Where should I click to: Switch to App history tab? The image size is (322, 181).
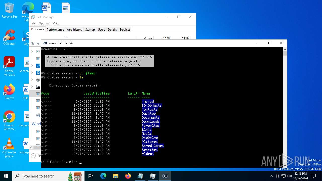tap(74, 30)
